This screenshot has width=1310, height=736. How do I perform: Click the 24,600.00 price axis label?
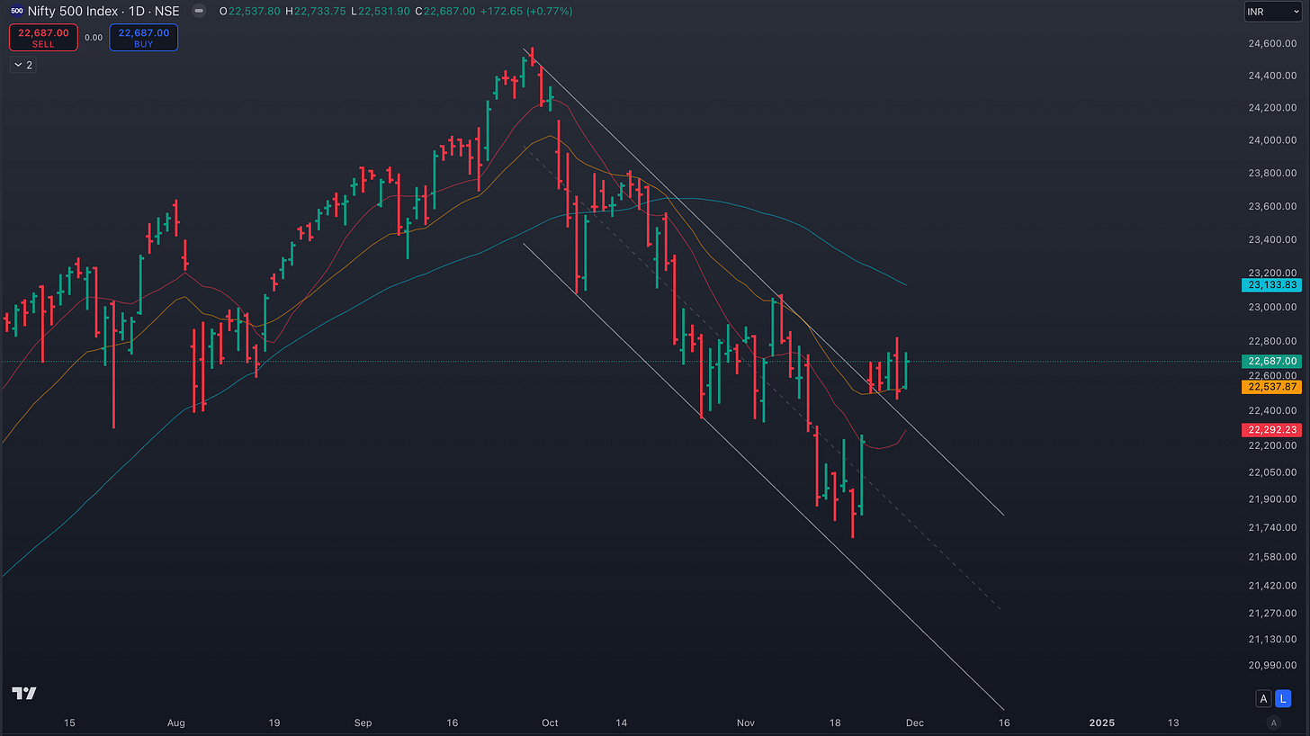pos(1272,43)
